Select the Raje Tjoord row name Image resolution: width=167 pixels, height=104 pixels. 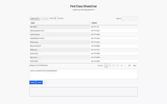click(34, 57)
